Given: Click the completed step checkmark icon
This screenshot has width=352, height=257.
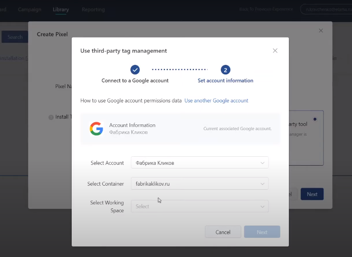Looking at the screenshot, I should pyautogui.click(x=135, y=69).
